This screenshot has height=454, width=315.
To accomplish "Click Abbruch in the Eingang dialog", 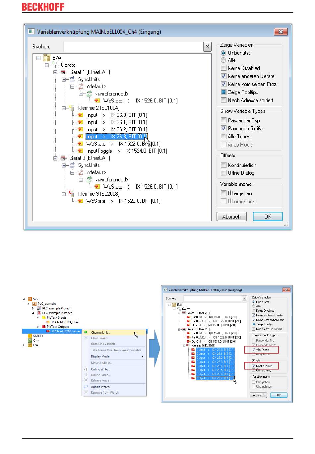I will pos(231,217).
